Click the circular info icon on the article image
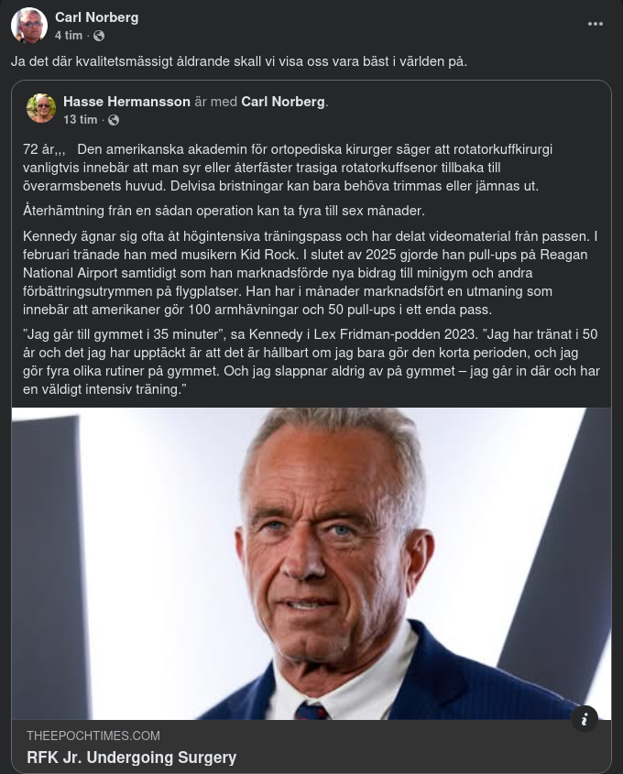 click(585, 719)
